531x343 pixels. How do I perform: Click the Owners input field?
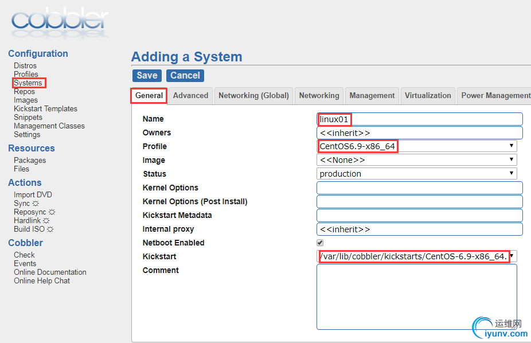420,132
